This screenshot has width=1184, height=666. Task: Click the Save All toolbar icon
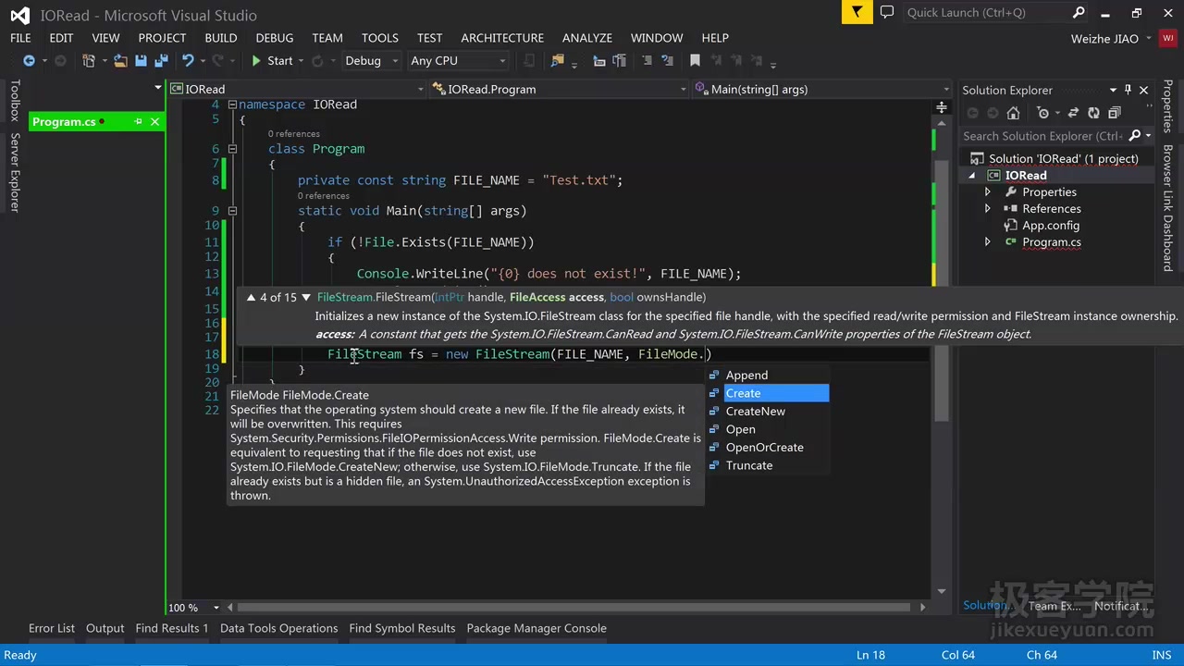coord(161,61)
